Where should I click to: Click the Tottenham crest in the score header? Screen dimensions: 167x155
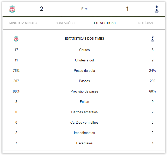click(156, 9)
